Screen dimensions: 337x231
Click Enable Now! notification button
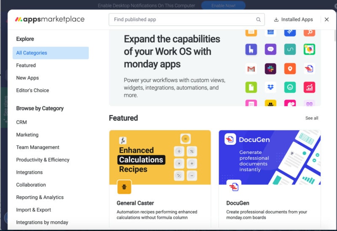[x=223, y=5]
